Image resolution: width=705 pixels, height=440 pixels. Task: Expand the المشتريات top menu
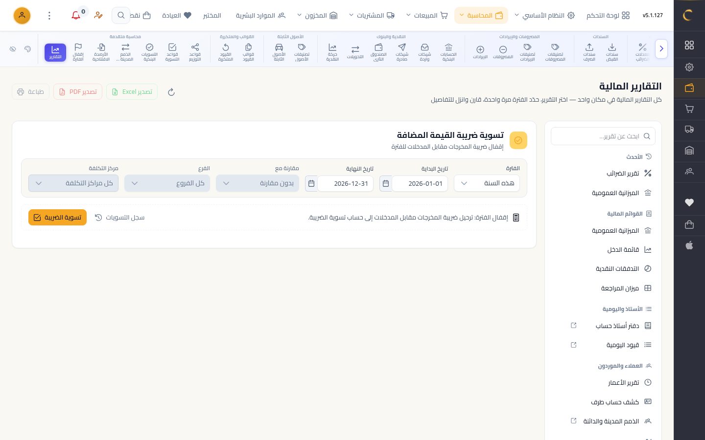pos(372,16)
